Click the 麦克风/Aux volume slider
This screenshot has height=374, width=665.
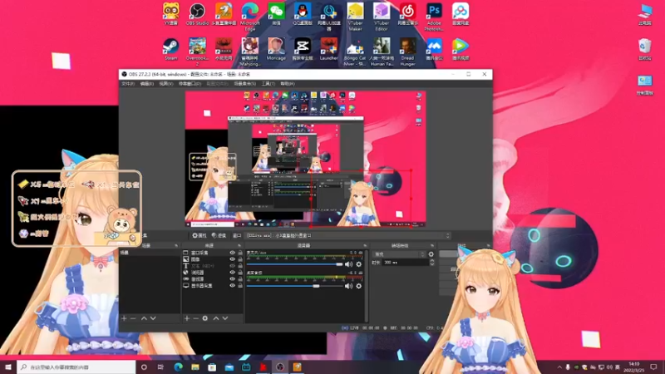click(295, 264)
